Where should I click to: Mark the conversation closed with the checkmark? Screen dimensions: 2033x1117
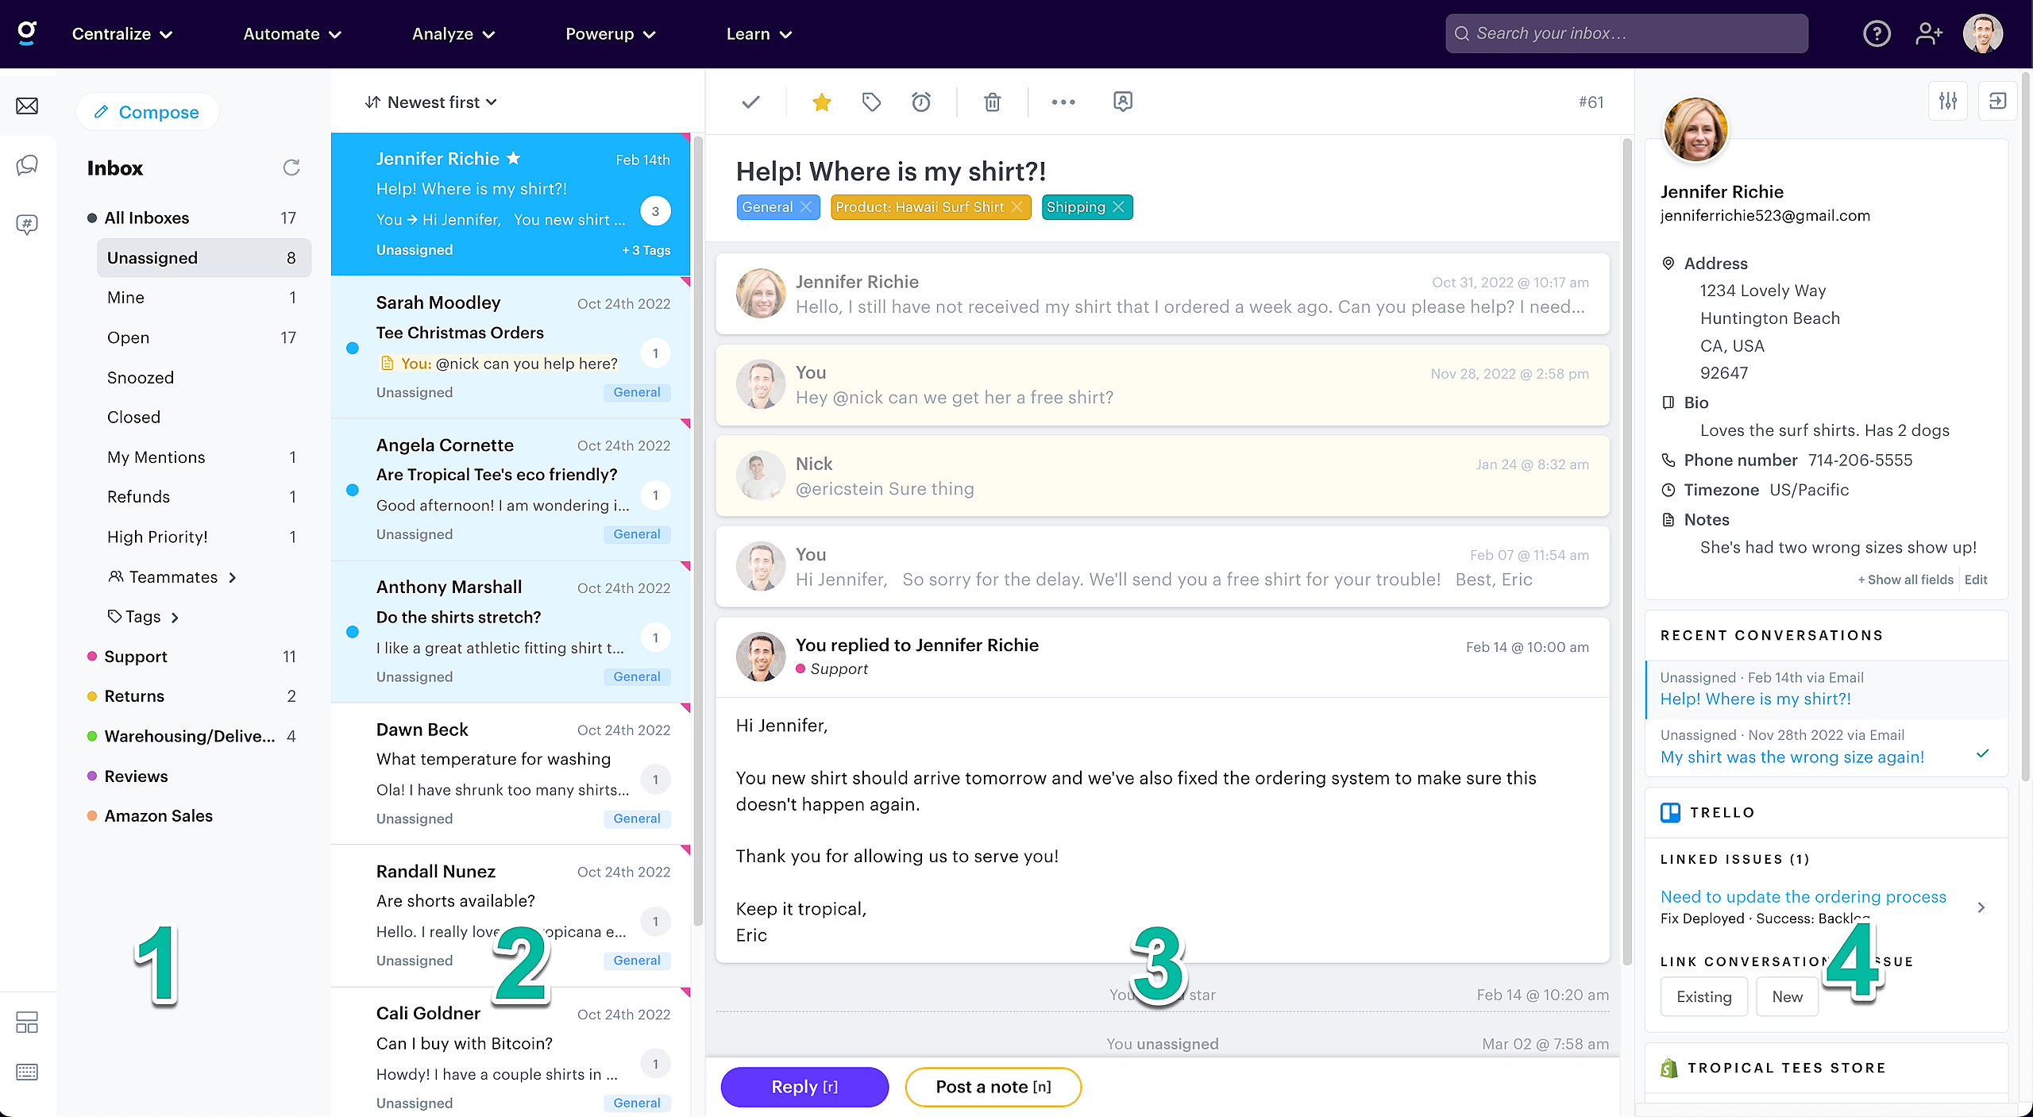750,102
